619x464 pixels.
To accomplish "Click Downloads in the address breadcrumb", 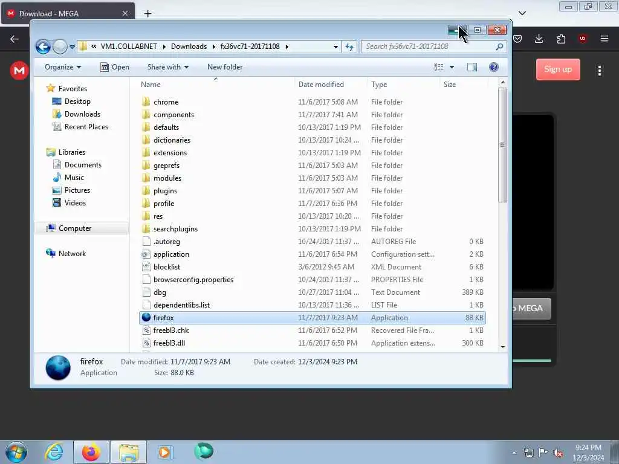I will (x=189, y=47).
